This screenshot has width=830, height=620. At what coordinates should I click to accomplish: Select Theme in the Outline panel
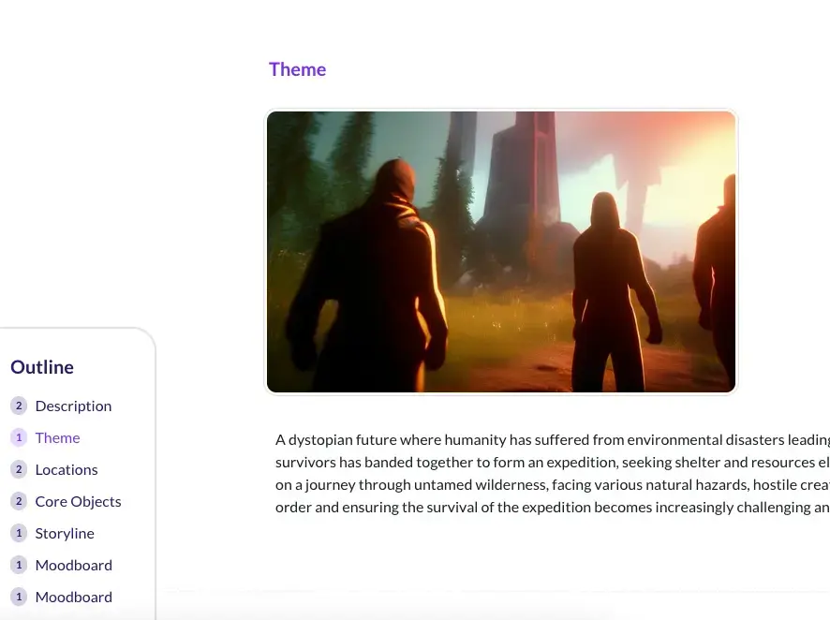[57, 437]
